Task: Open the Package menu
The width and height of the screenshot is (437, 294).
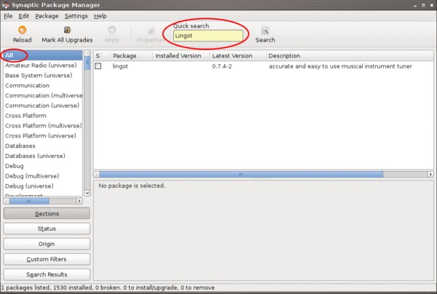Action: (x=47, y=15)
